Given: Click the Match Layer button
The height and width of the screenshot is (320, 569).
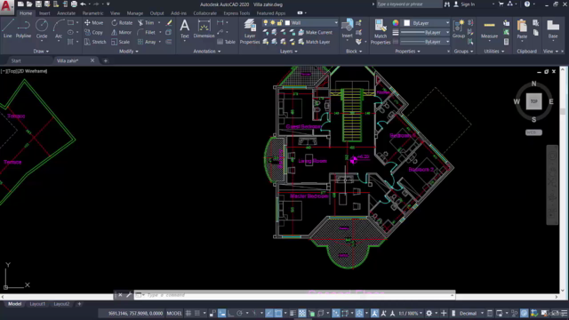Looking at the screenshot, I should click(314, 42).
